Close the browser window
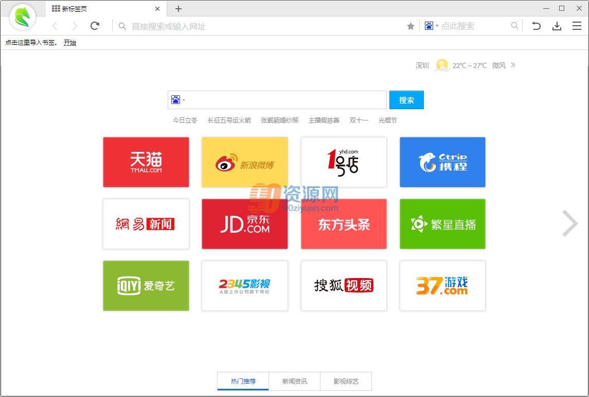 [579, 8]
